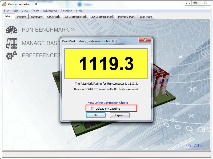This screenshot has width=213, height=159.
Task: Switch to the Summary tab
Action: point(37,17)
